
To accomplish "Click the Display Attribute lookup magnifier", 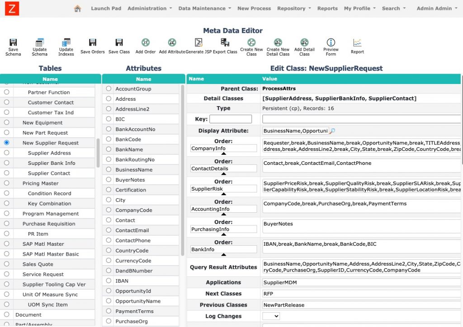I will [332, 131].
